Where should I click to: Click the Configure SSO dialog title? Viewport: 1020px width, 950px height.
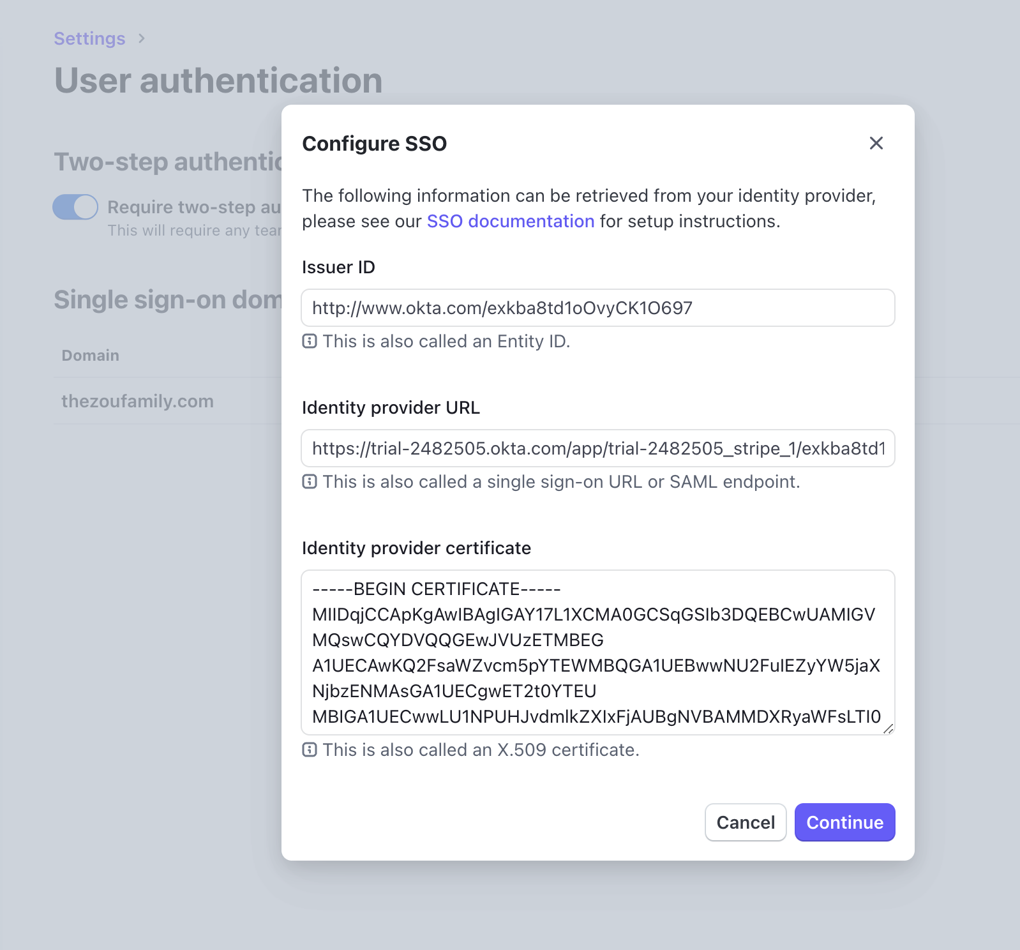375,144
